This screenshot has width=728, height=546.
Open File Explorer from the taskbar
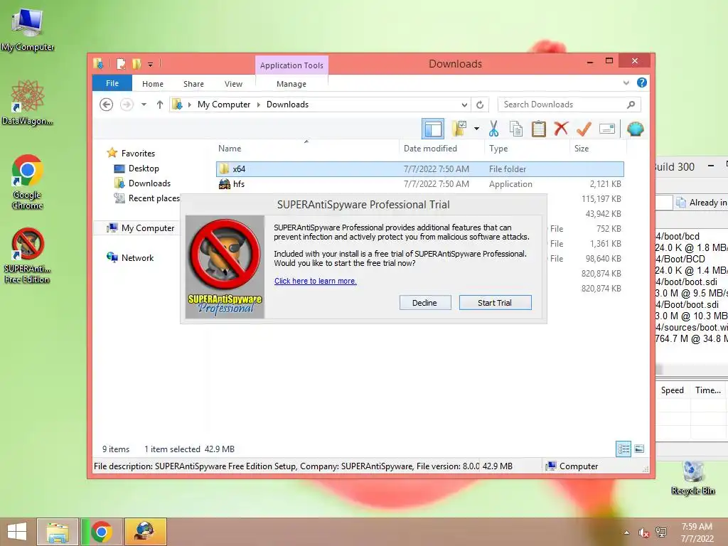pos(57,532)
